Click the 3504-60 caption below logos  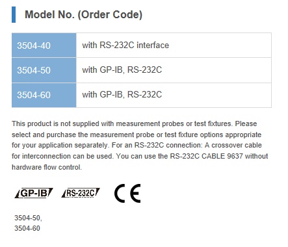point(27,228)
